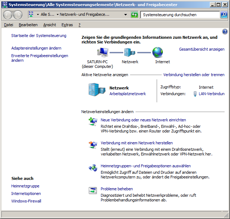Click the green refresh button beside address bar
Image resolution: width=230 pixels, height=219 pixels.
[x=134, y=15]
